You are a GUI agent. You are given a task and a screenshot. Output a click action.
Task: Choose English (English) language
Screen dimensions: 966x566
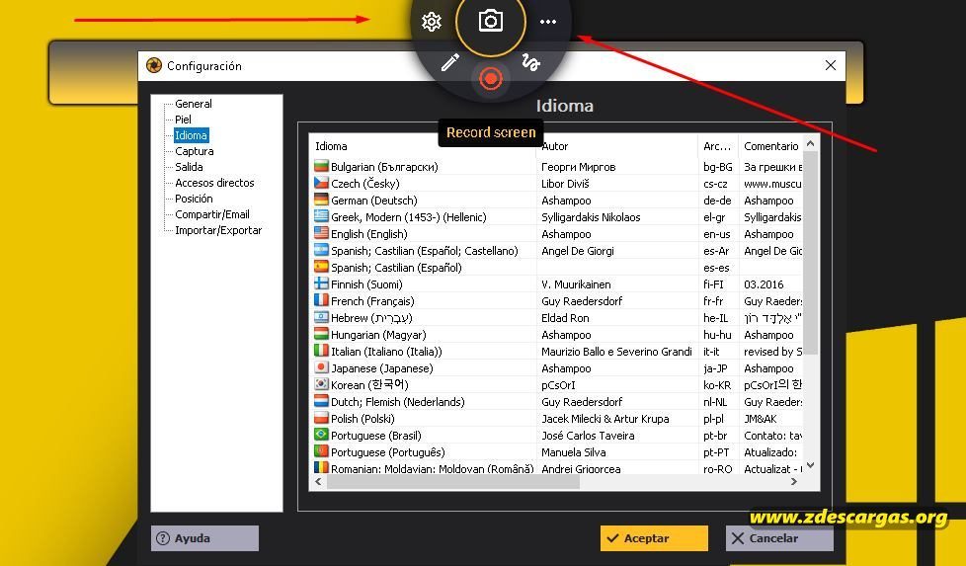pos(557,234)
